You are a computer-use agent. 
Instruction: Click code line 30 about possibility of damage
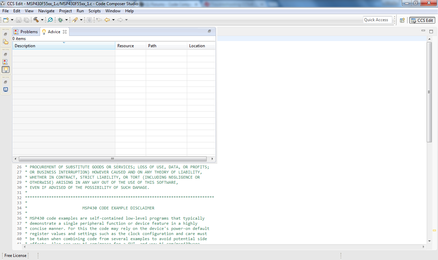coord(87,187)
